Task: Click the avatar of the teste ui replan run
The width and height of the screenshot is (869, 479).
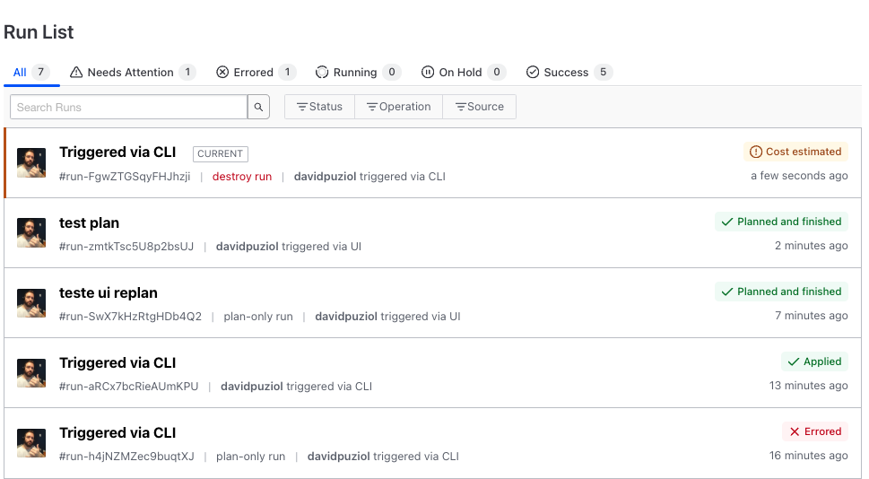Action: pyautogui.click(x=31, y=303)
